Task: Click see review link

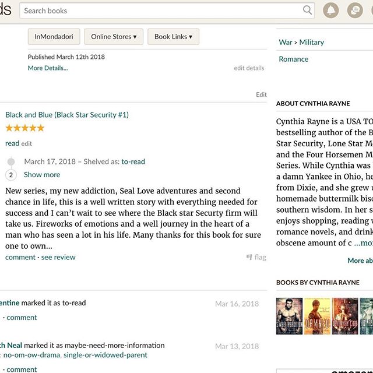Action: click(x=58, y=257)
